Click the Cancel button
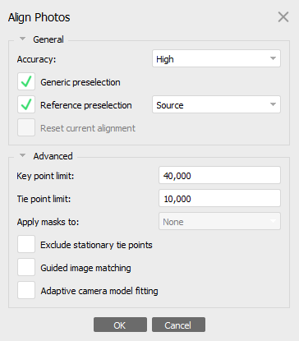 (x=178, y=325)
